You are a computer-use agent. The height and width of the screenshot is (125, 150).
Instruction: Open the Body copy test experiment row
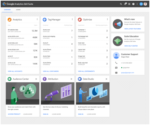(93, 64)
